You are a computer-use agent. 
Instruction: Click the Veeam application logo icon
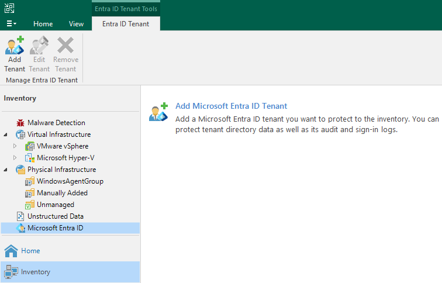point(9,8)
